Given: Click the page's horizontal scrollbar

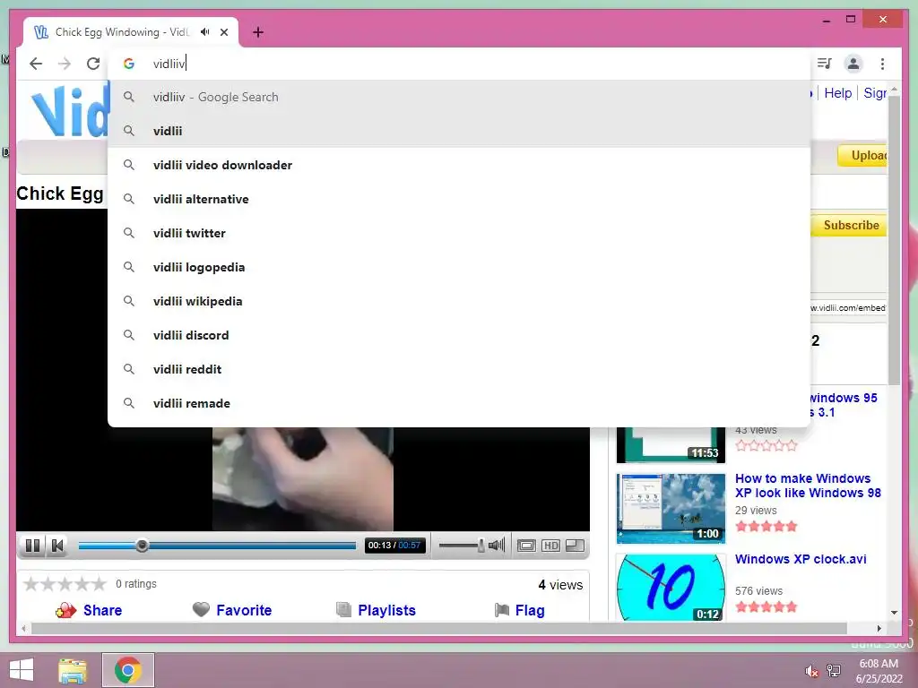Looking at the screenshot, I should 439,628.
